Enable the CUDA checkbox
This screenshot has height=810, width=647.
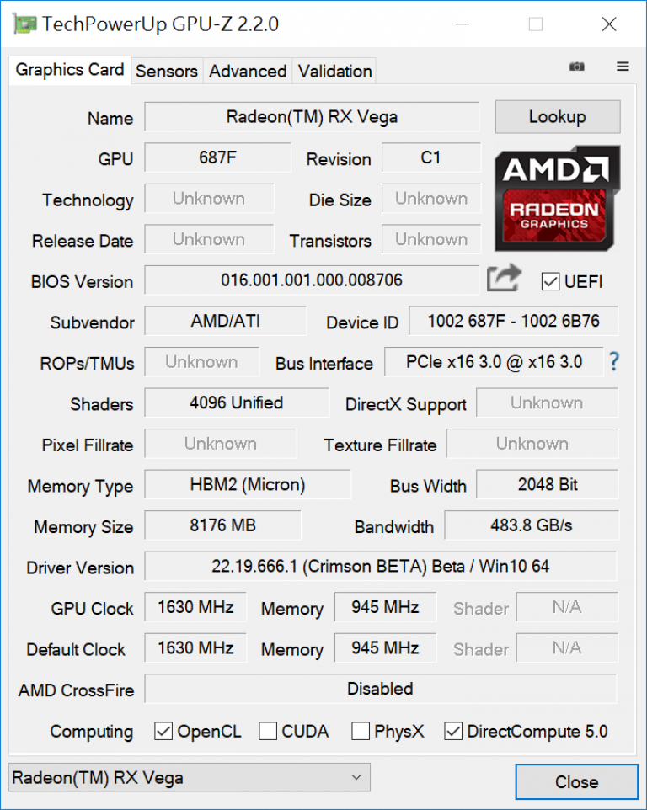[x=268, y=731]
